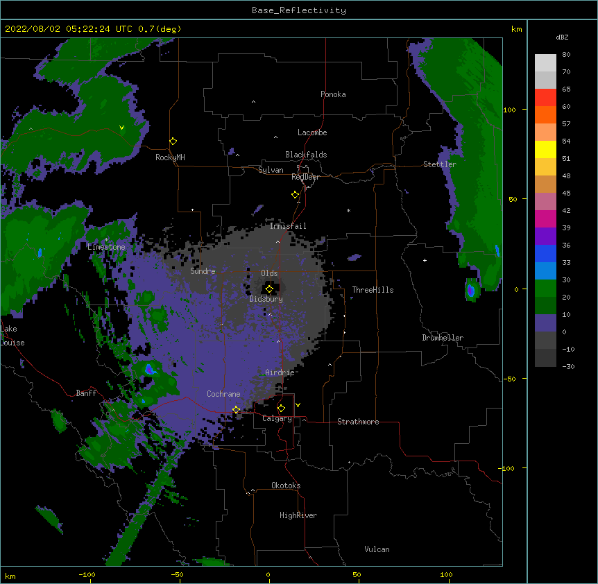Screen dimensions: 598x584
Task: Click the Limestone label
Action: pos(106,247)
